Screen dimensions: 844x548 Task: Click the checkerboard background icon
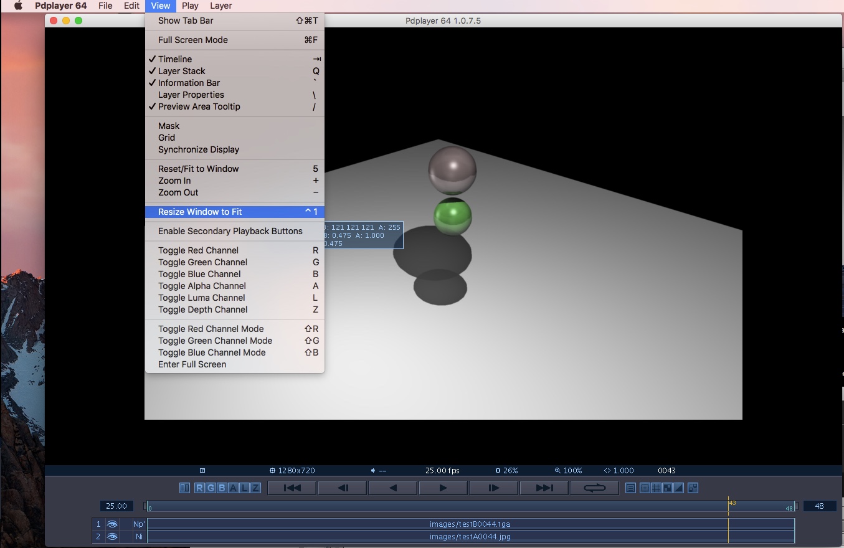[x=667, y=488]
